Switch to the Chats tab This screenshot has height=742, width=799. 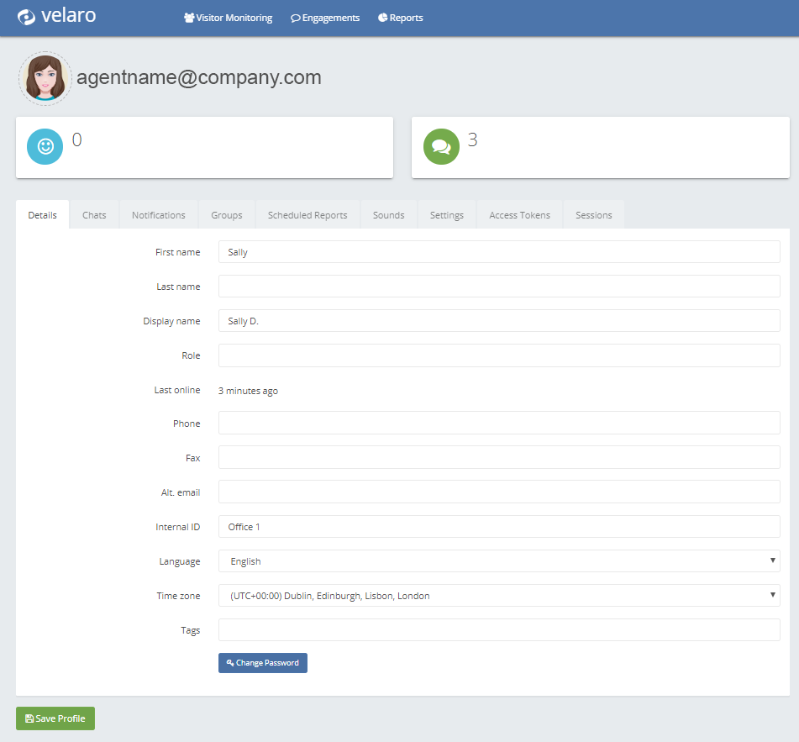click(94, 215)
